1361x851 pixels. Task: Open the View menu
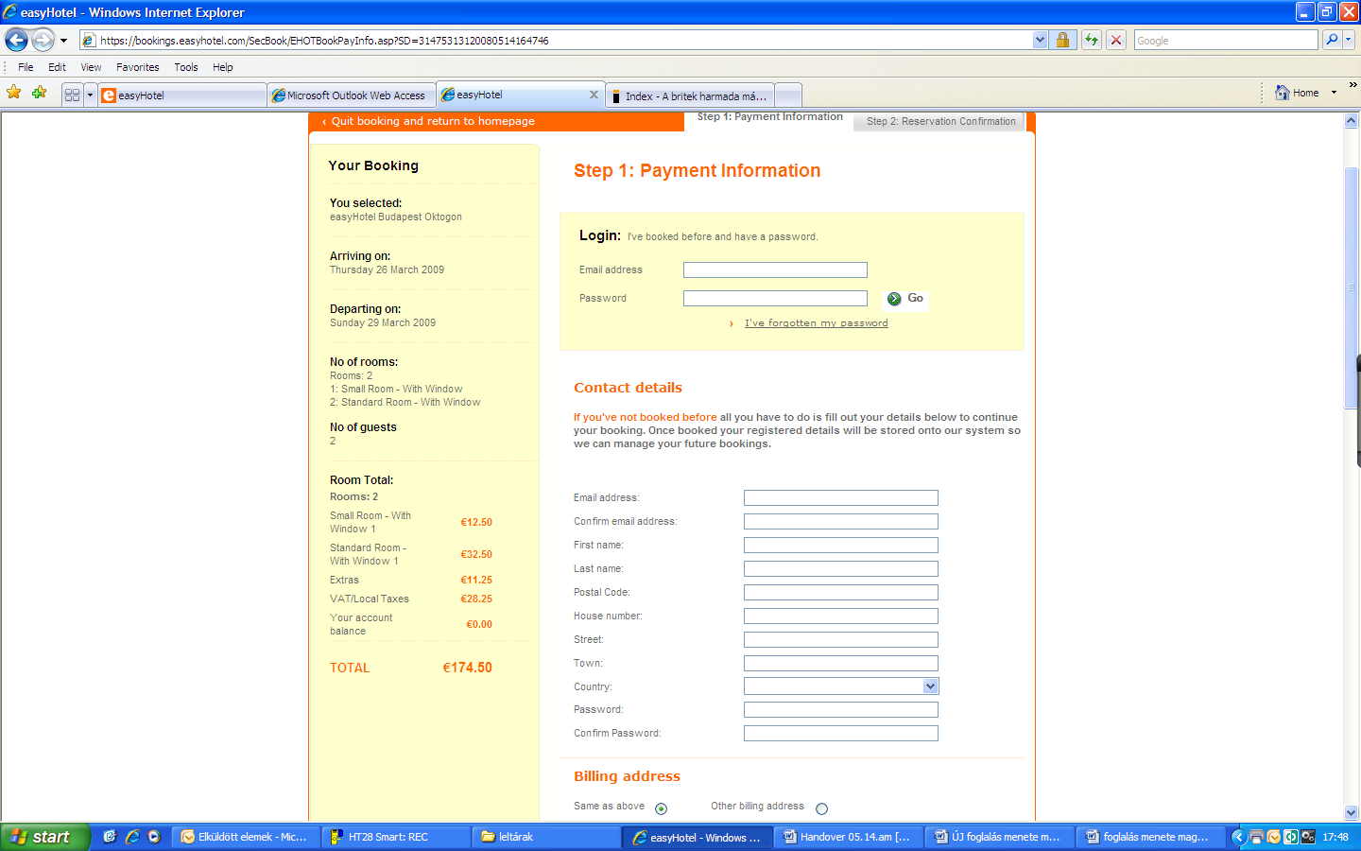pos(91,67)
